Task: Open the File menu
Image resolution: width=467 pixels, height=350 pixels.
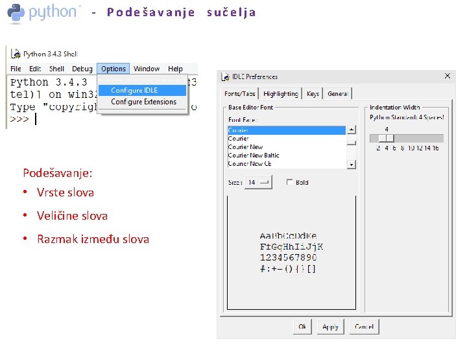Action: coord(16,69)
